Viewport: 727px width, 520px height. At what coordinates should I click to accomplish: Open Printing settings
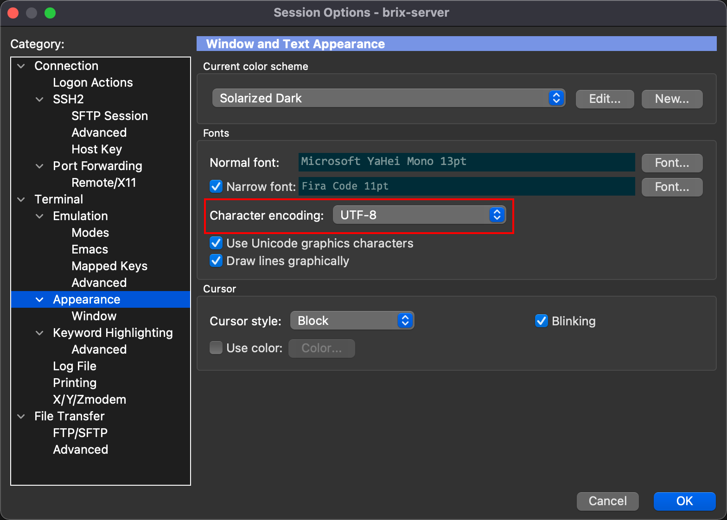[x=75, y=383]
